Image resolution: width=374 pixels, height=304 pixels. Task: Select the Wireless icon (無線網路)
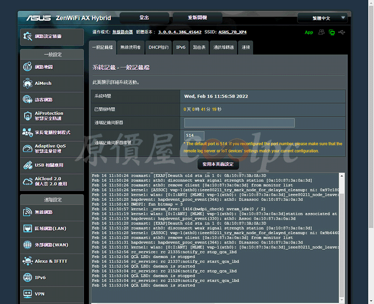28,212
